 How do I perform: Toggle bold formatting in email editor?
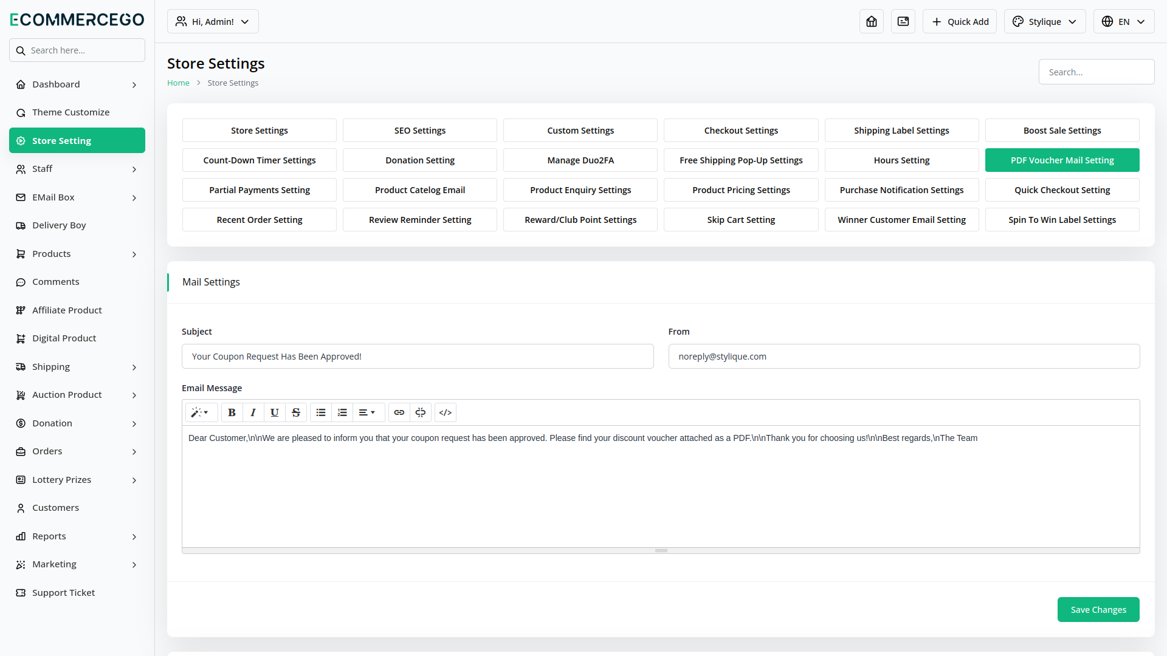coord(232,412)
